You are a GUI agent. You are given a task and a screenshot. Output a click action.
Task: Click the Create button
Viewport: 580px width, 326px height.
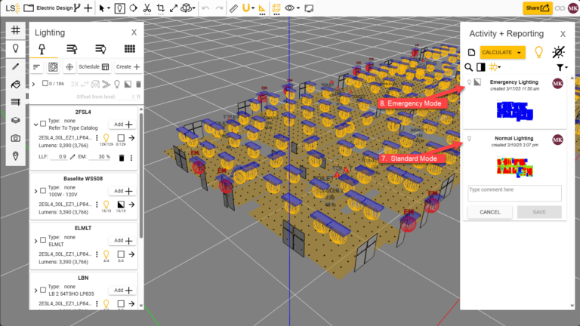(x=128, y=67)
